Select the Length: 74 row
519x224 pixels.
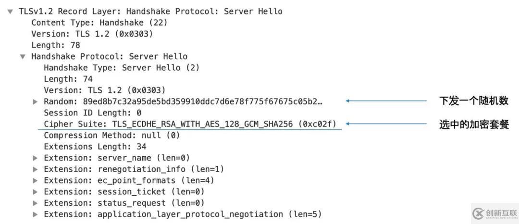click(x=68, y=79)
